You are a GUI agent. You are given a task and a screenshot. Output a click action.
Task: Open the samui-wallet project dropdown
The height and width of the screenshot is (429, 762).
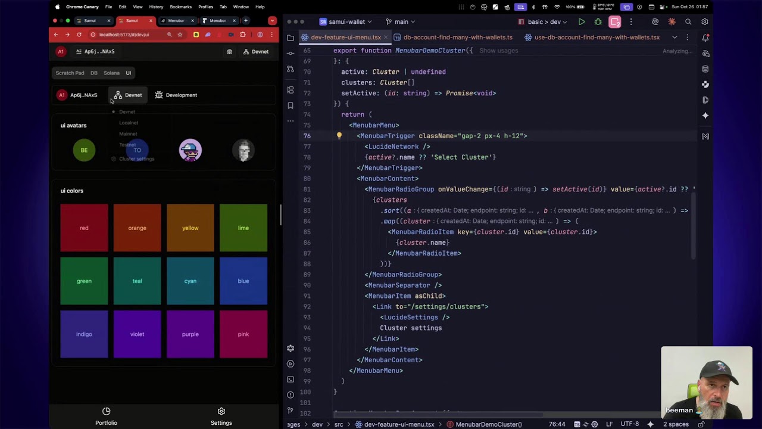(x=345, y=22)
